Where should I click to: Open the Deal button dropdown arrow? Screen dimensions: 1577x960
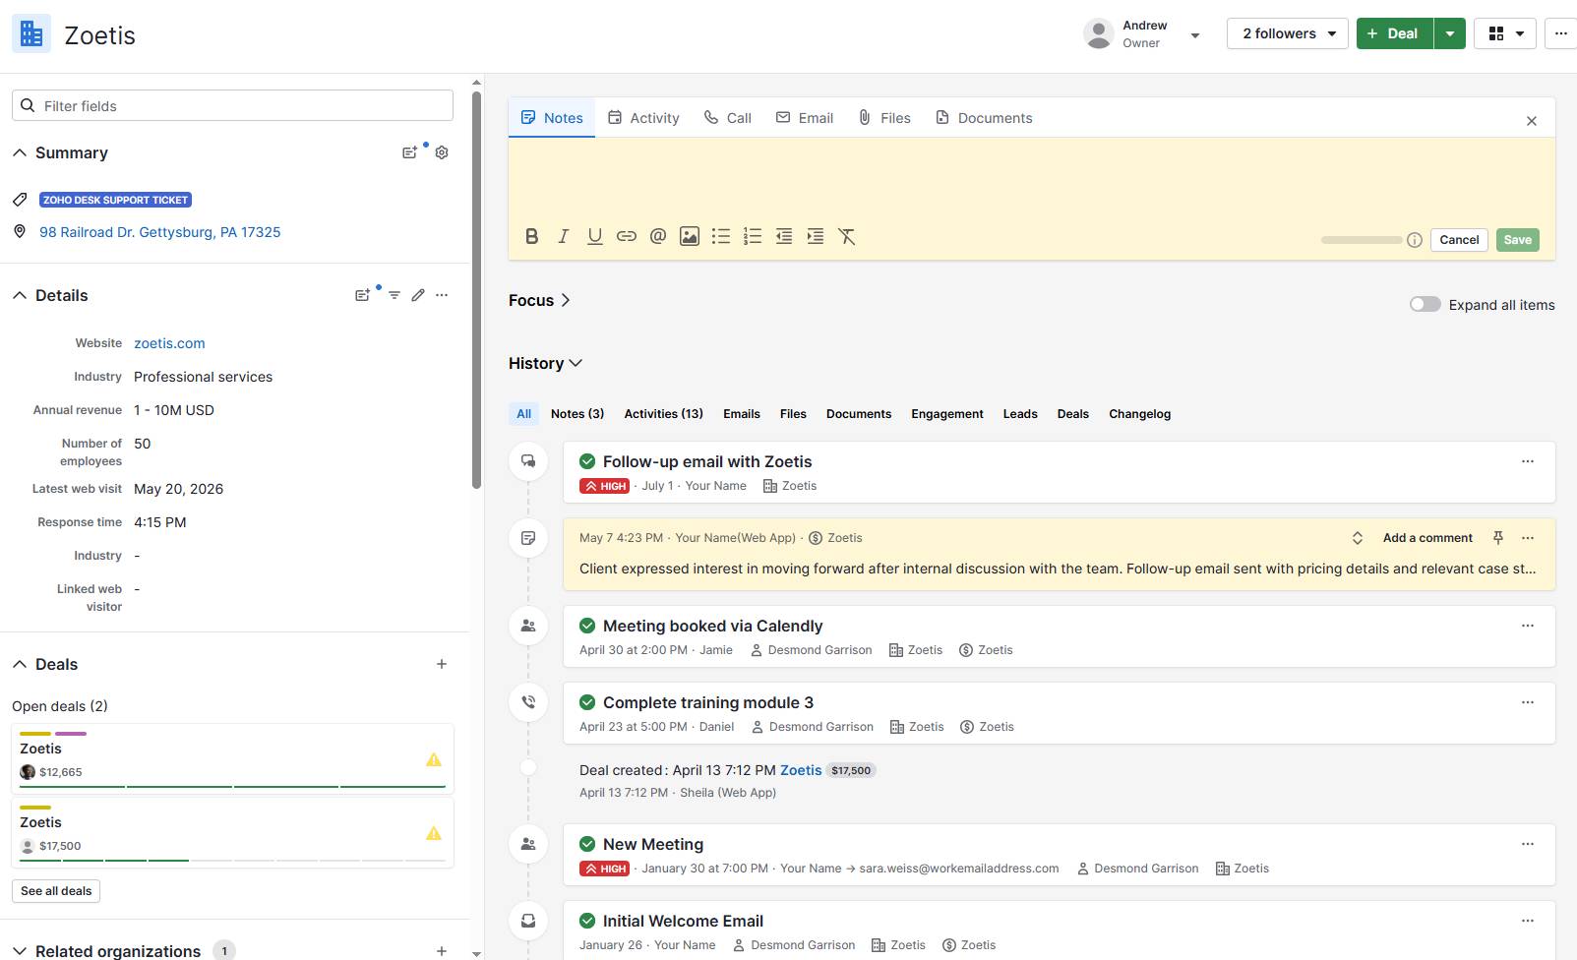1450,33
